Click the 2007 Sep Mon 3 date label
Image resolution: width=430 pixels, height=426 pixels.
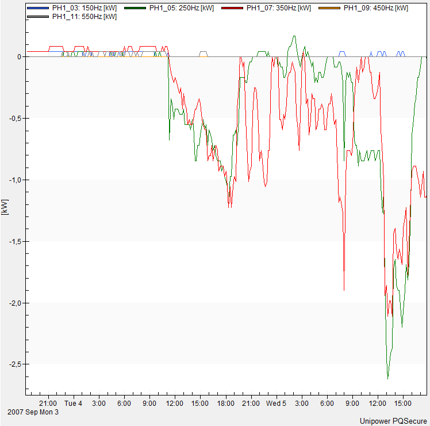33,412
